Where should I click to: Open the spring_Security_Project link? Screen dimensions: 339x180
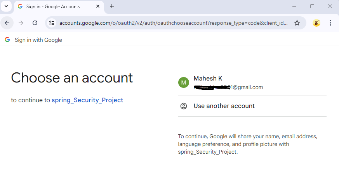tap(87, 100)
